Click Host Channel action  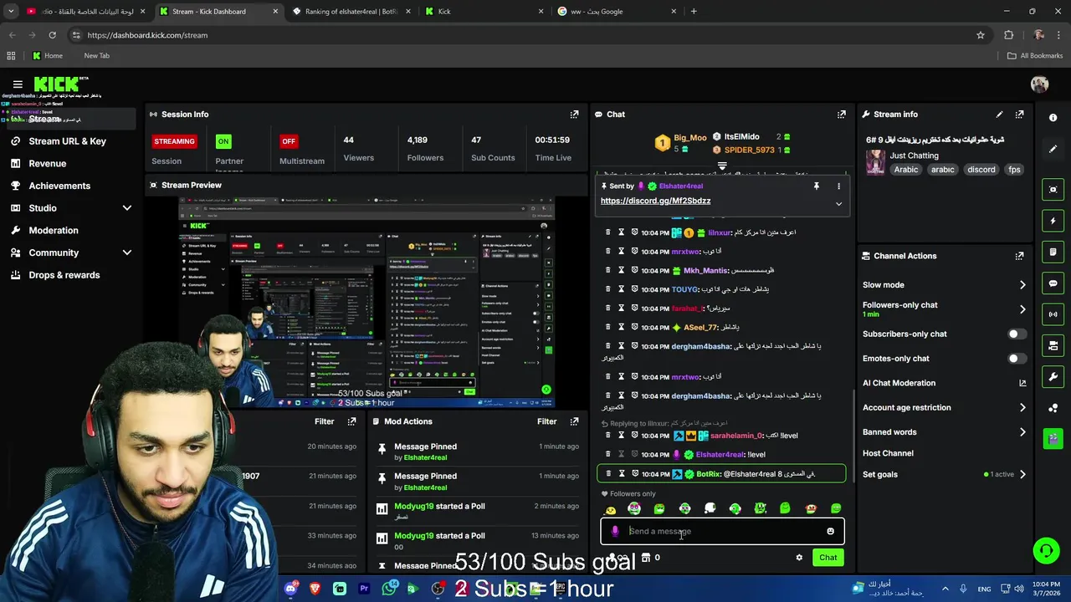point(888,453)
